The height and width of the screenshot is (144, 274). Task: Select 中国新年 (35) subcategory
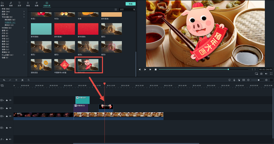click(10, 22)
